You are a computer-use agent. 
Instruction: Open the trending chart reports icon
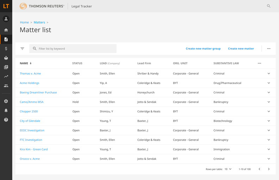[x=6, y=76]
